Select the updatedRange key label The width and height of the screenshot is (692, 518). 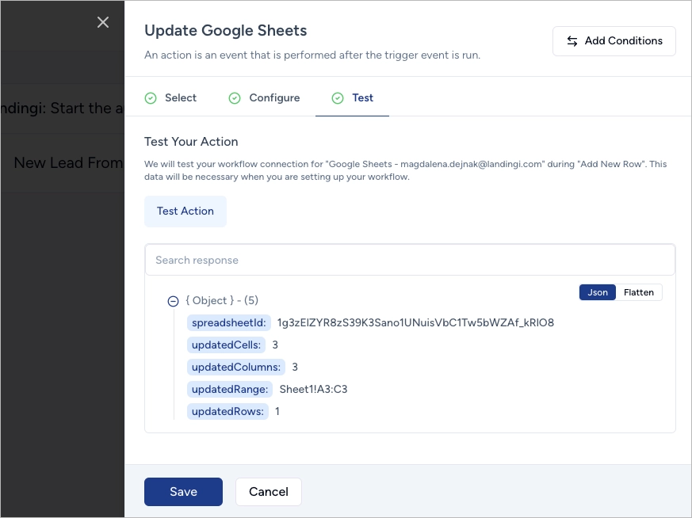tap(230, 389)
